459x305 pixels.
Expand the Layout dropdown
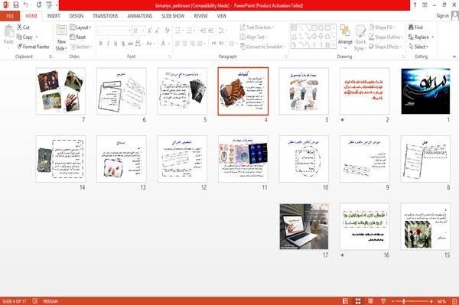click(x=80, y=28)
